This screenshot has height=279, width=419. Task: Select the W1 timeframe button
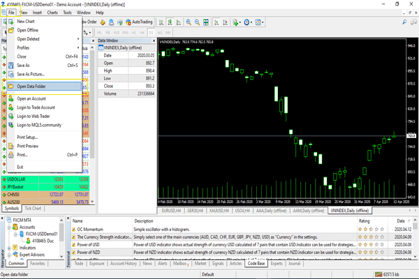(159, 33)
